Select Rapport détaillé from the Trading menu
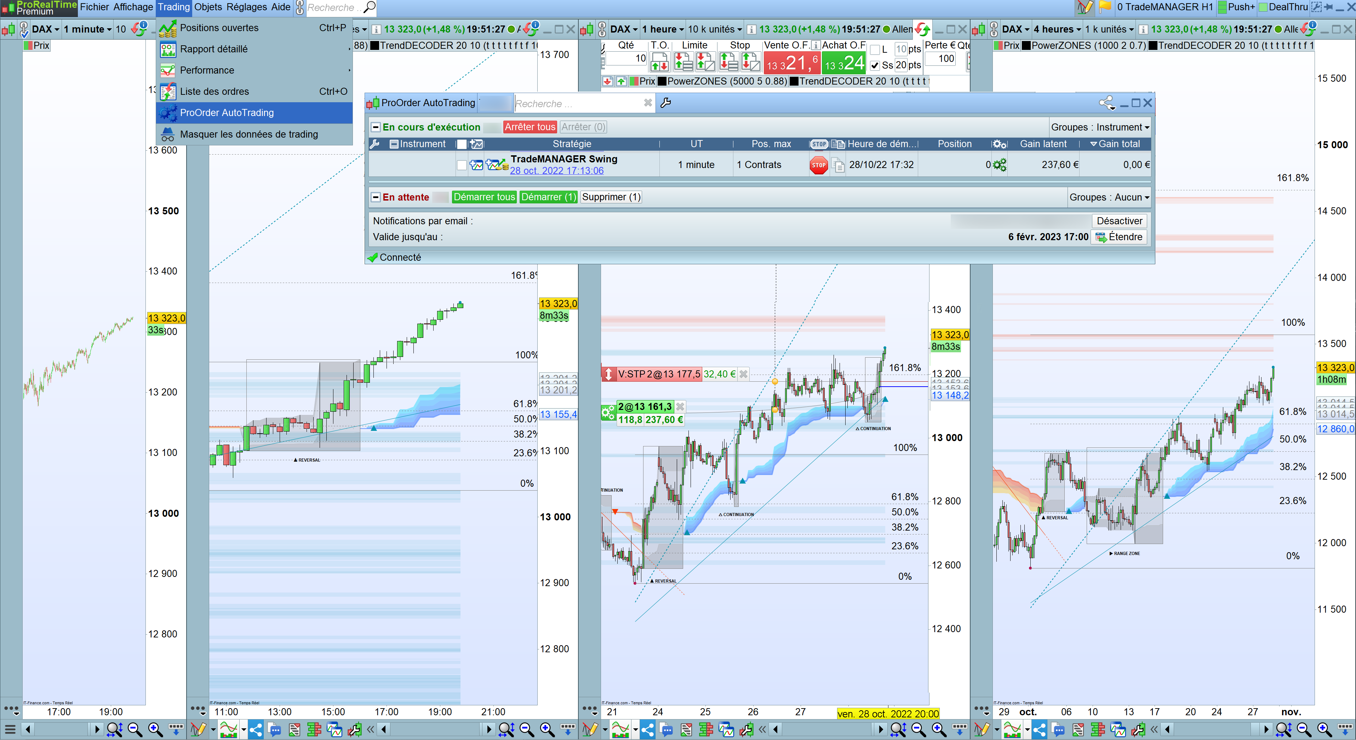Screen dimensions: 1356x740 (254, 49)
